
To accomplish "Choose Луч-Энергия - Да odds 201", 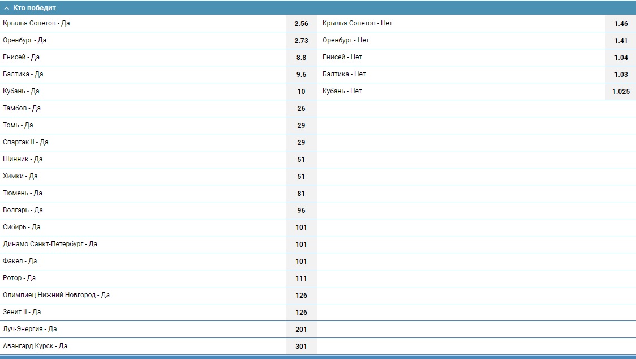I will (301, 330).
